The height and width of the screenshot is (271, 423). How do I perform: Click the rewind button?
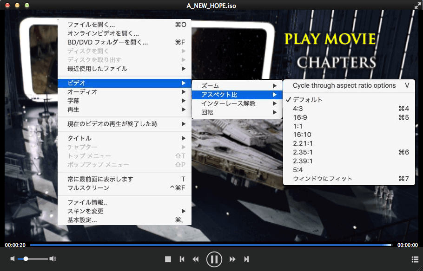point(196,259)
